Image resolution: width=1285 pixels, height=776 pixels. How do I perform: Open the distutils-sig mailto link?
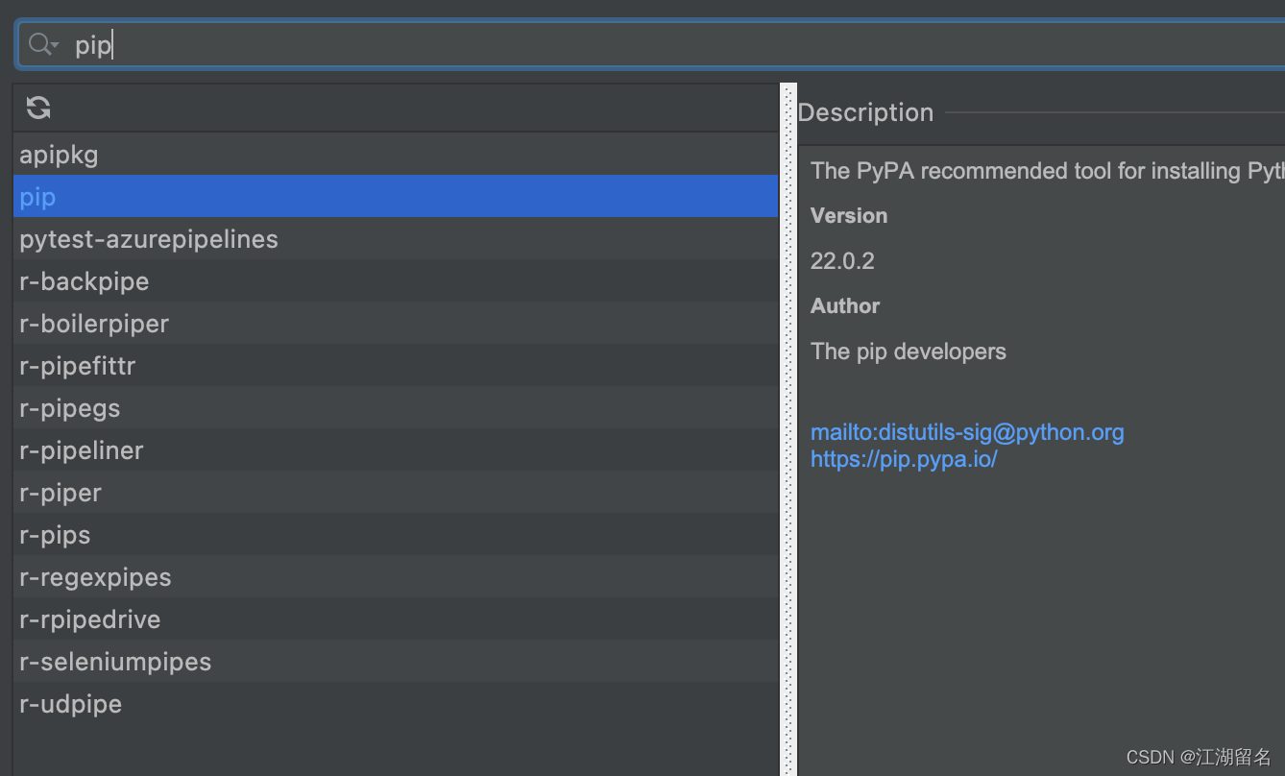[x=967, y=432]
